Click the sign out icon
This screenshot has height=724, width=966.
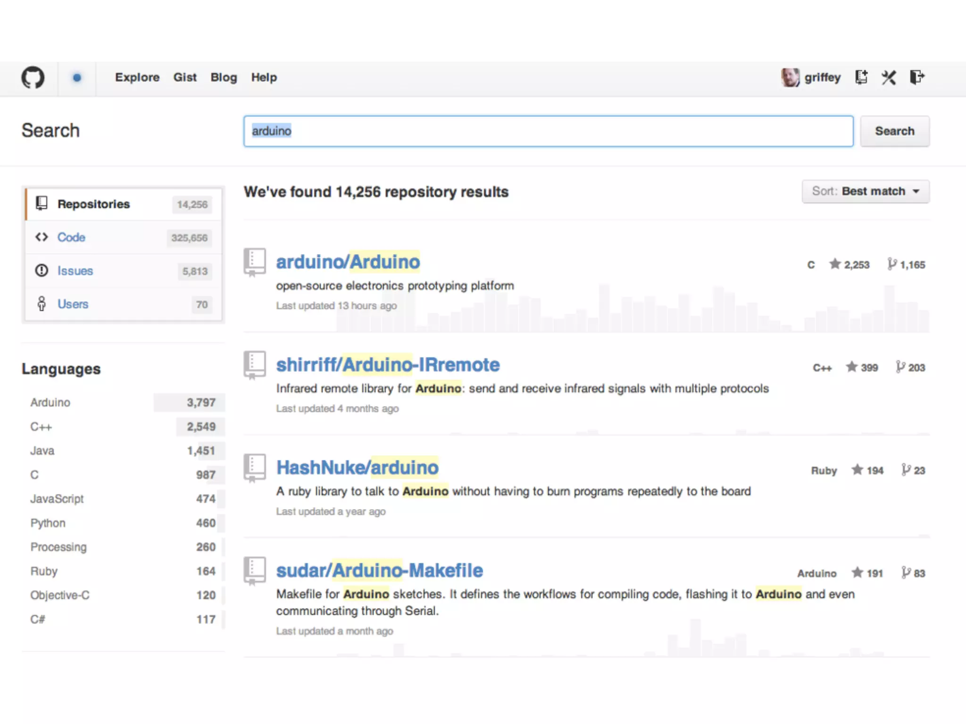tap(917, 77)
